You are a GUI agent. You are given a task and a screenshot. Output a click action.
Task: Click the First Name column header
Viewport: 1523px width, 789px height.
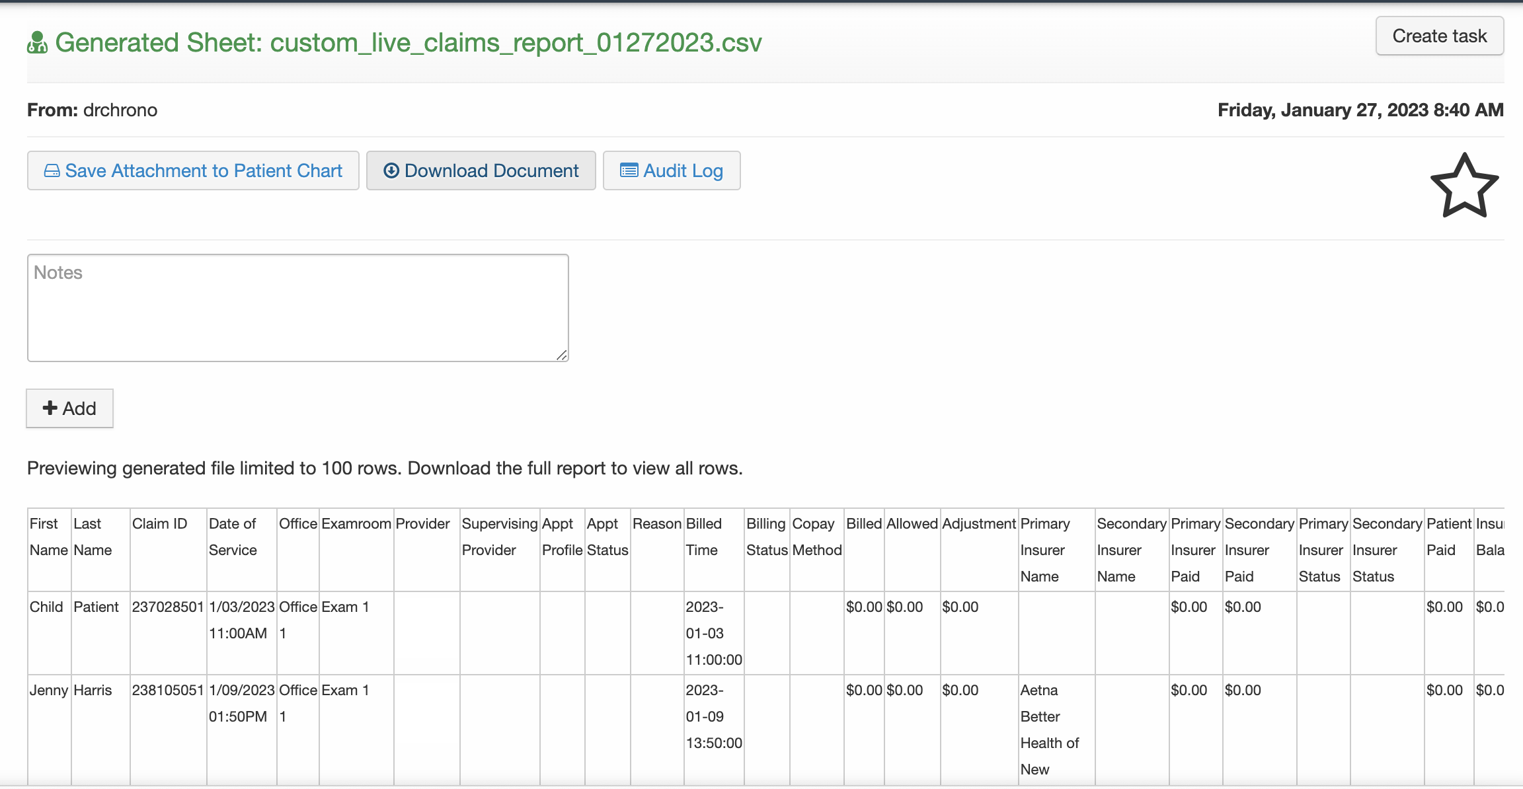pos(49,549)
